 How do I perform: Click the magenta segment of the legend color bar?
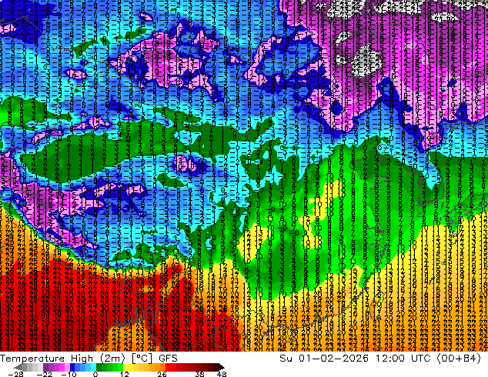pos(62,367)
